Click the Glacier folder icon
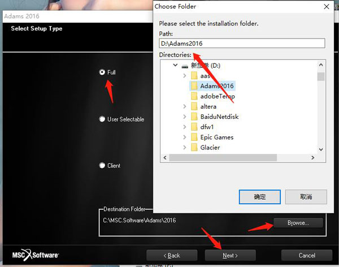339x267 pixels. coord(194,147)
